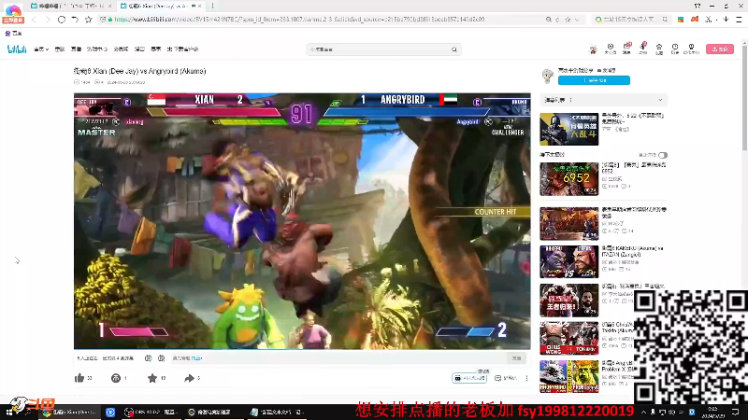Favorite the video with star icon
The image size is (748, 420).
pyautogui.click(x=152, y=378)
